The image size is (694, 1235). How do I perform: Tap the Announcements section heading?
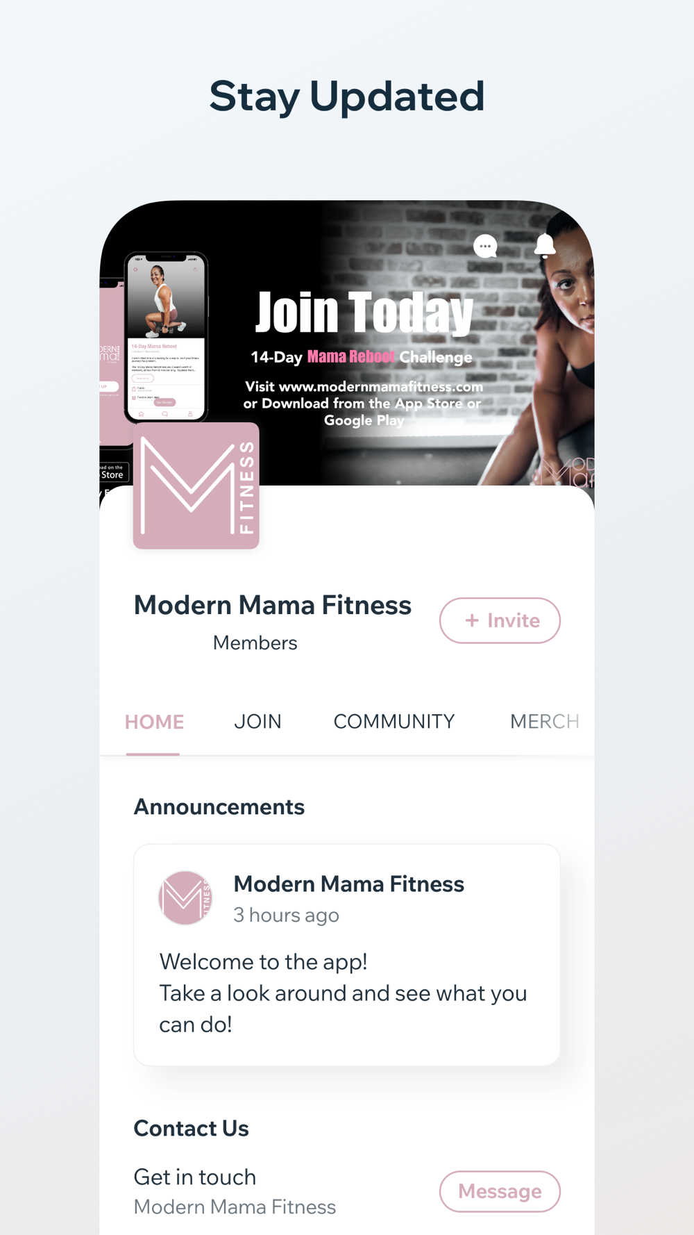219,807
